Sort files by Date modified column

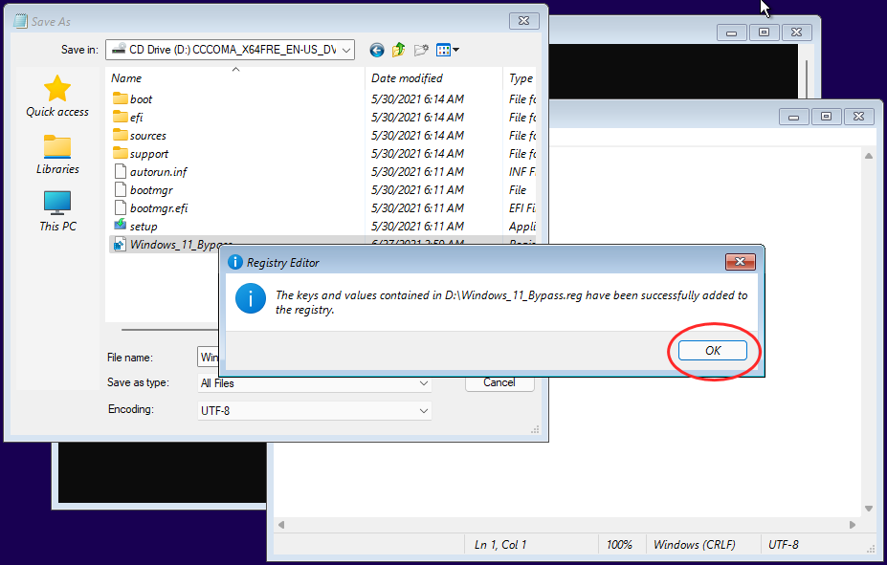(x=433, y=78)
